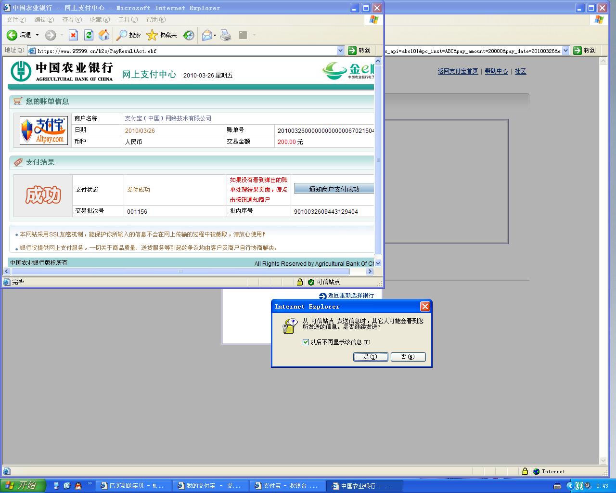Click 通知商户支付成功 button

click(334, 189)
